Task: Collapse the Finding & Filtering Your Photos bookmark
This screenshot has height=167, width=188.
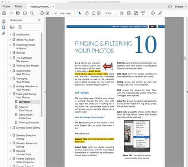Action: pyautogui.click(x=10, y=94)
